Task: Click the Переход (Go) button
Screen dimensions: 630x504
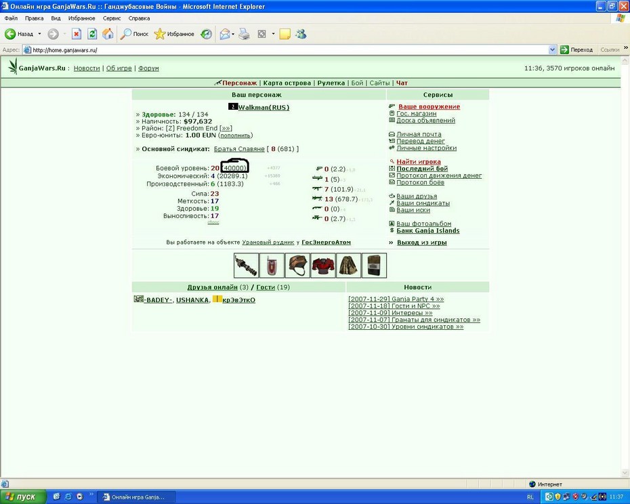Action: (577, 50)
